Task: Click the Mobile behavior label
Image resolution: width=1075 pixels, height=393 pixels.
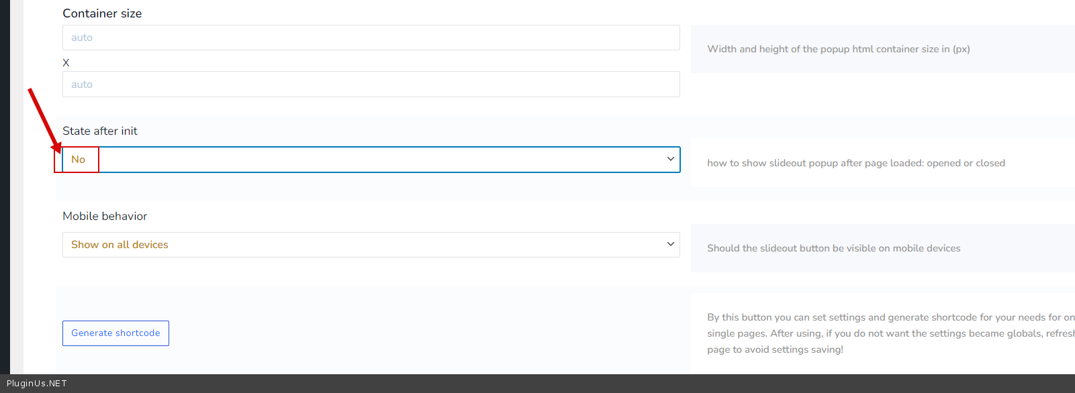Action: tap(105, 216)
